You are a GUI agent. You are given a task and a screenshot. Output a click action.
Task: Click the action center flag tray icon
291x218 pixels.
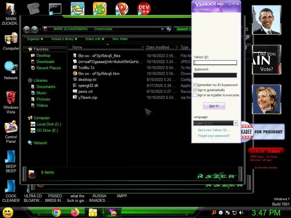pyautogui.click(x=228, y=213)
